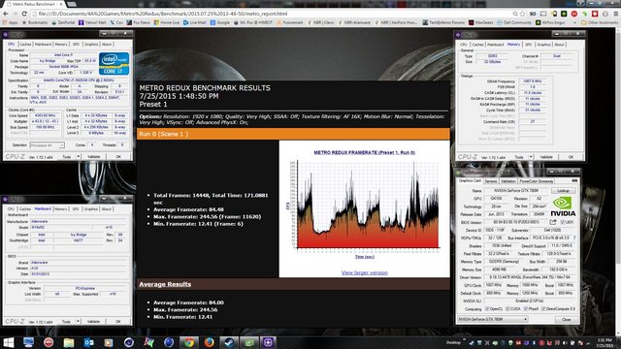621x349 pixels.
Task: Click the GPU-Z BIOS export share icon
Action: pyautogui.click(x=553, y=222)
